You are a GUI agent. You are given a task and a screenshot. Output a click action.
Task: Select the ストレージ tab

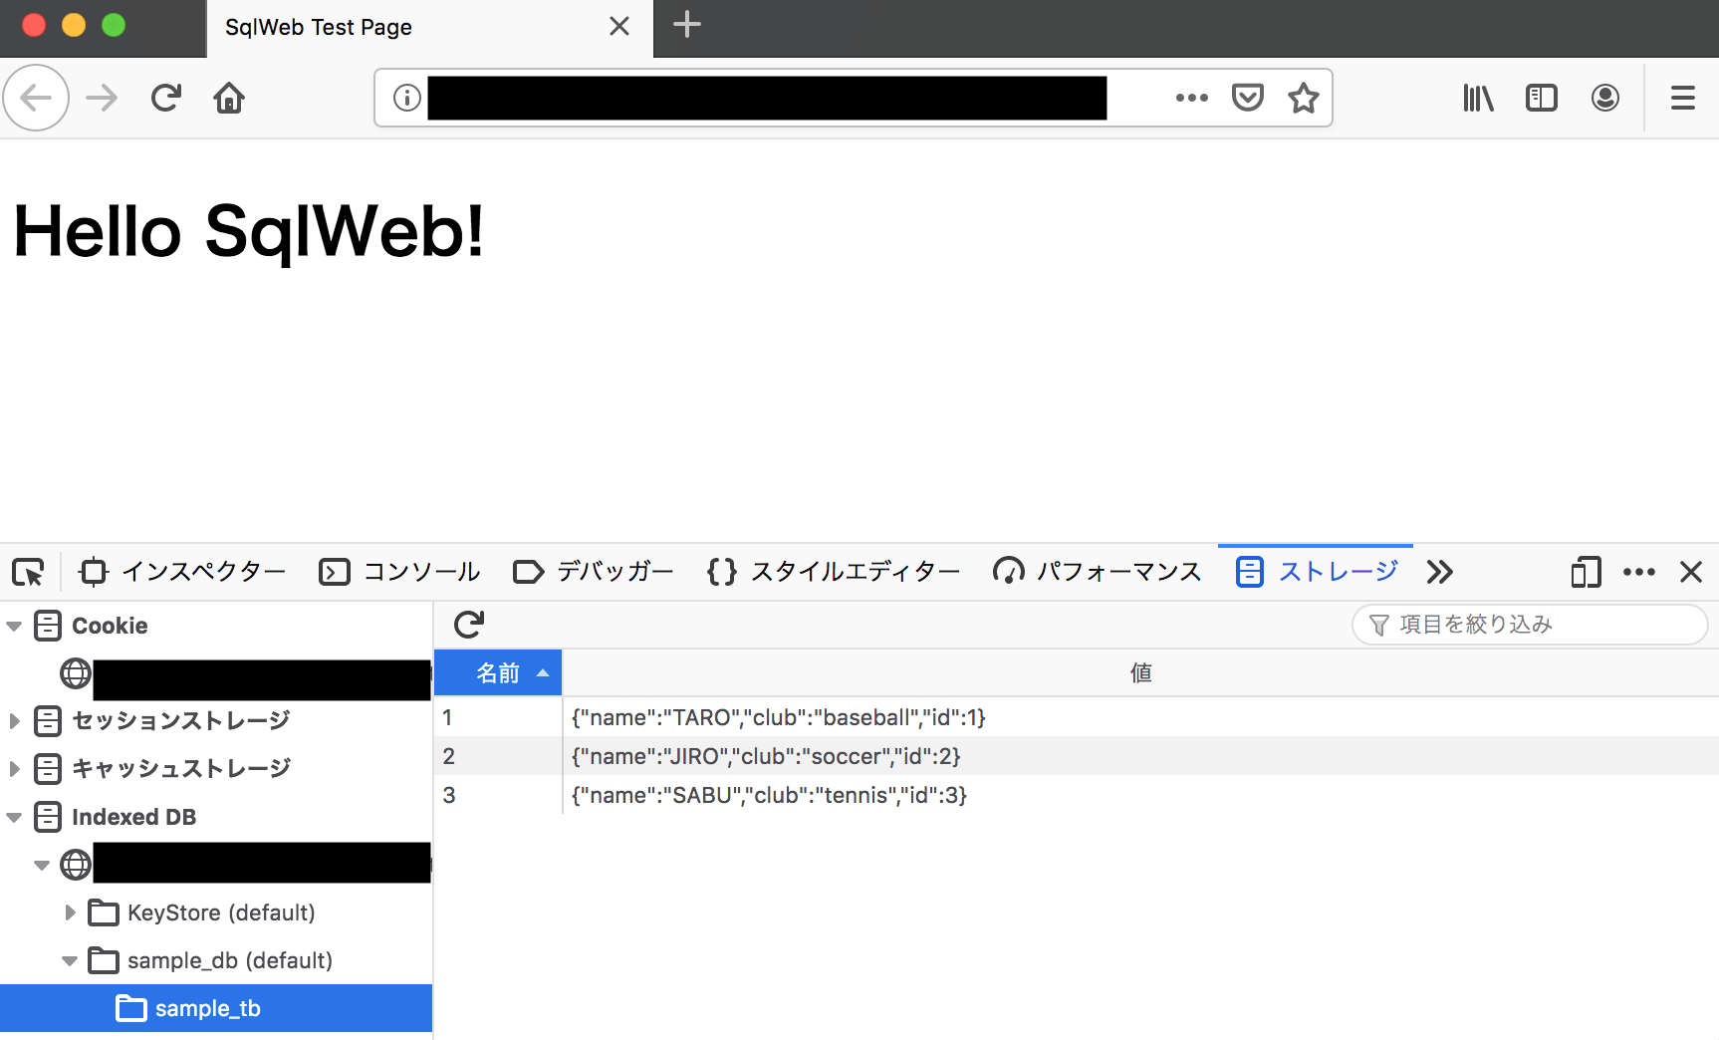1317,572
